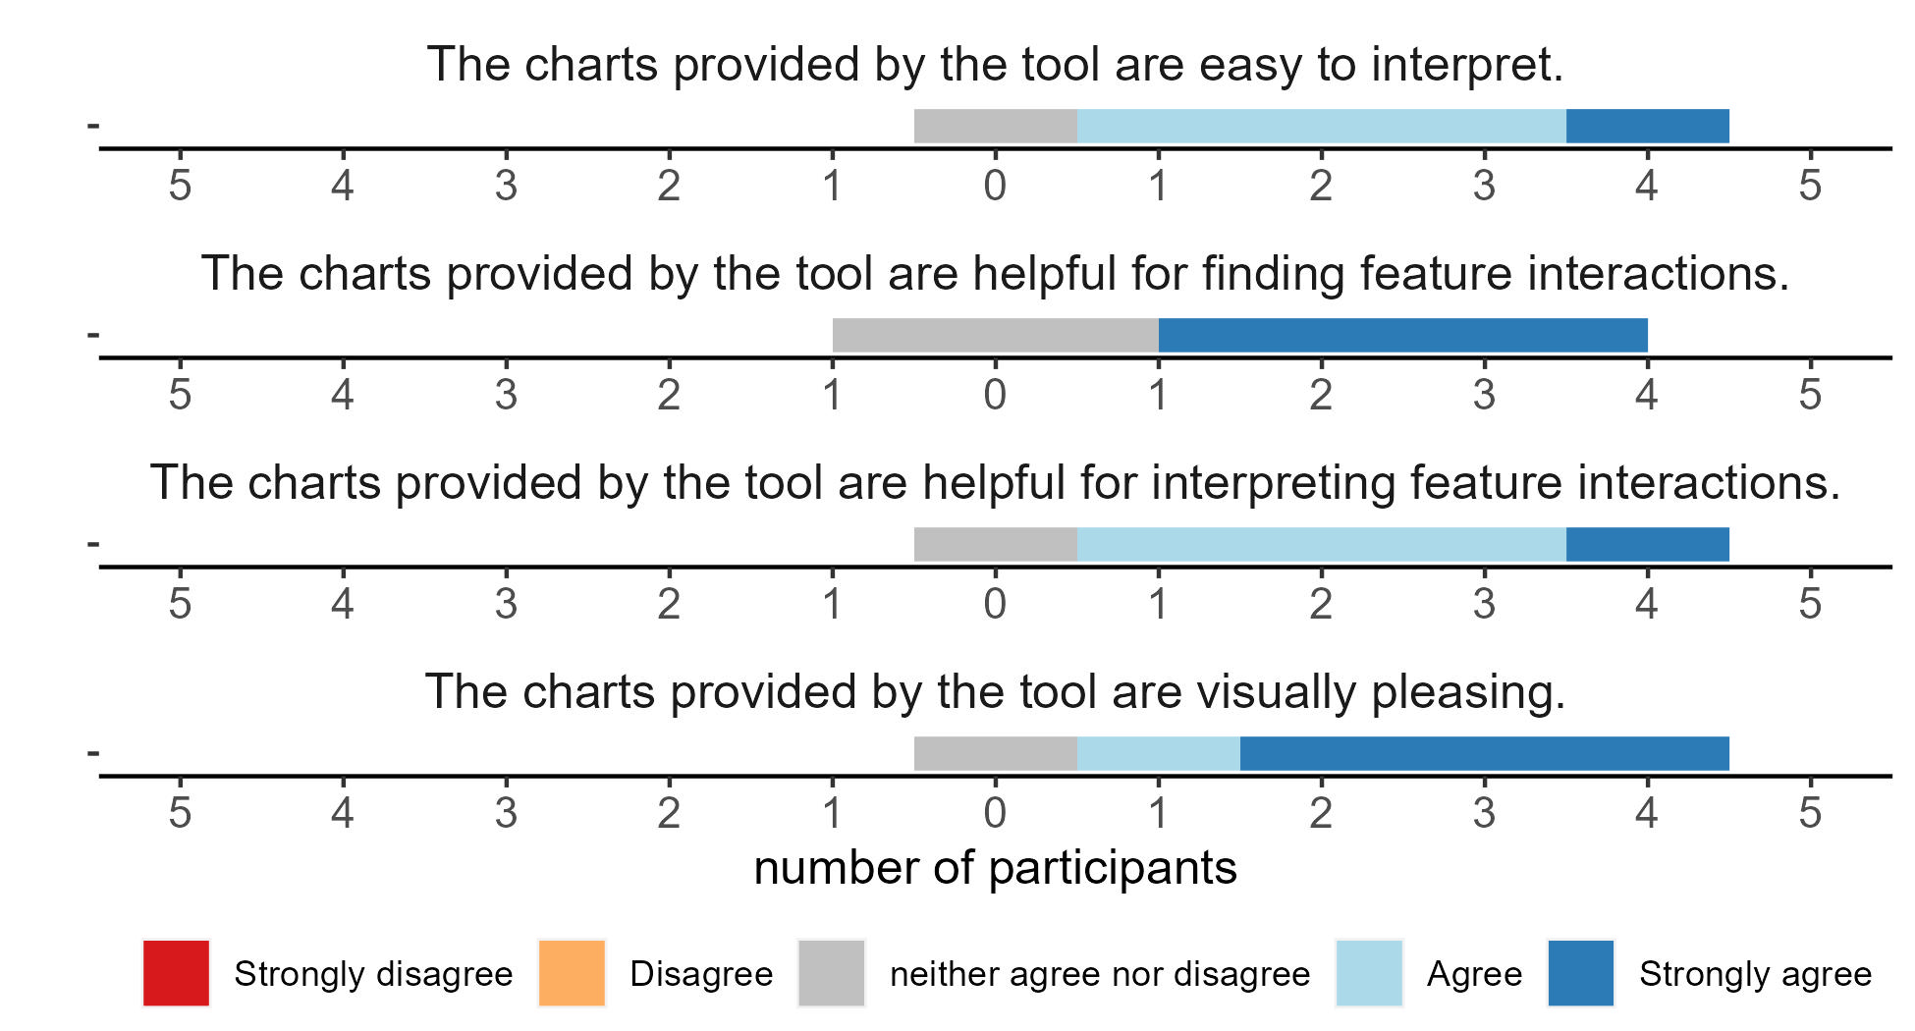Image resolution: width=1915 pixels, height=1031 pixels.
Task: Click the 'neither agree nor disagree' legend text
Action: click(x=1100, y=974)
